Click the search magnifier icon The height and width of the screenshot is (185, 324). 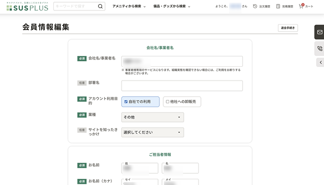point(100,6)
